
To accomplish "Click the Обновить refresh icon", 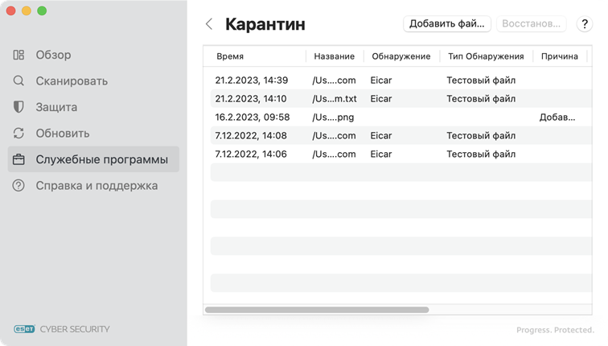I will tap(18, 134).
